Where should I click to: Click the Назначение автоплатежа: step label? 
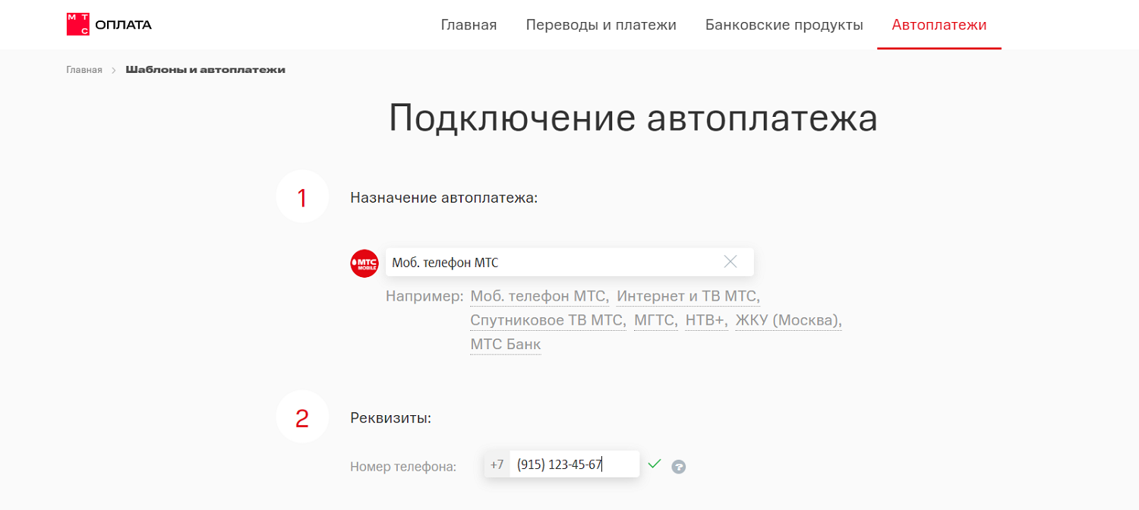coord(444,198)
